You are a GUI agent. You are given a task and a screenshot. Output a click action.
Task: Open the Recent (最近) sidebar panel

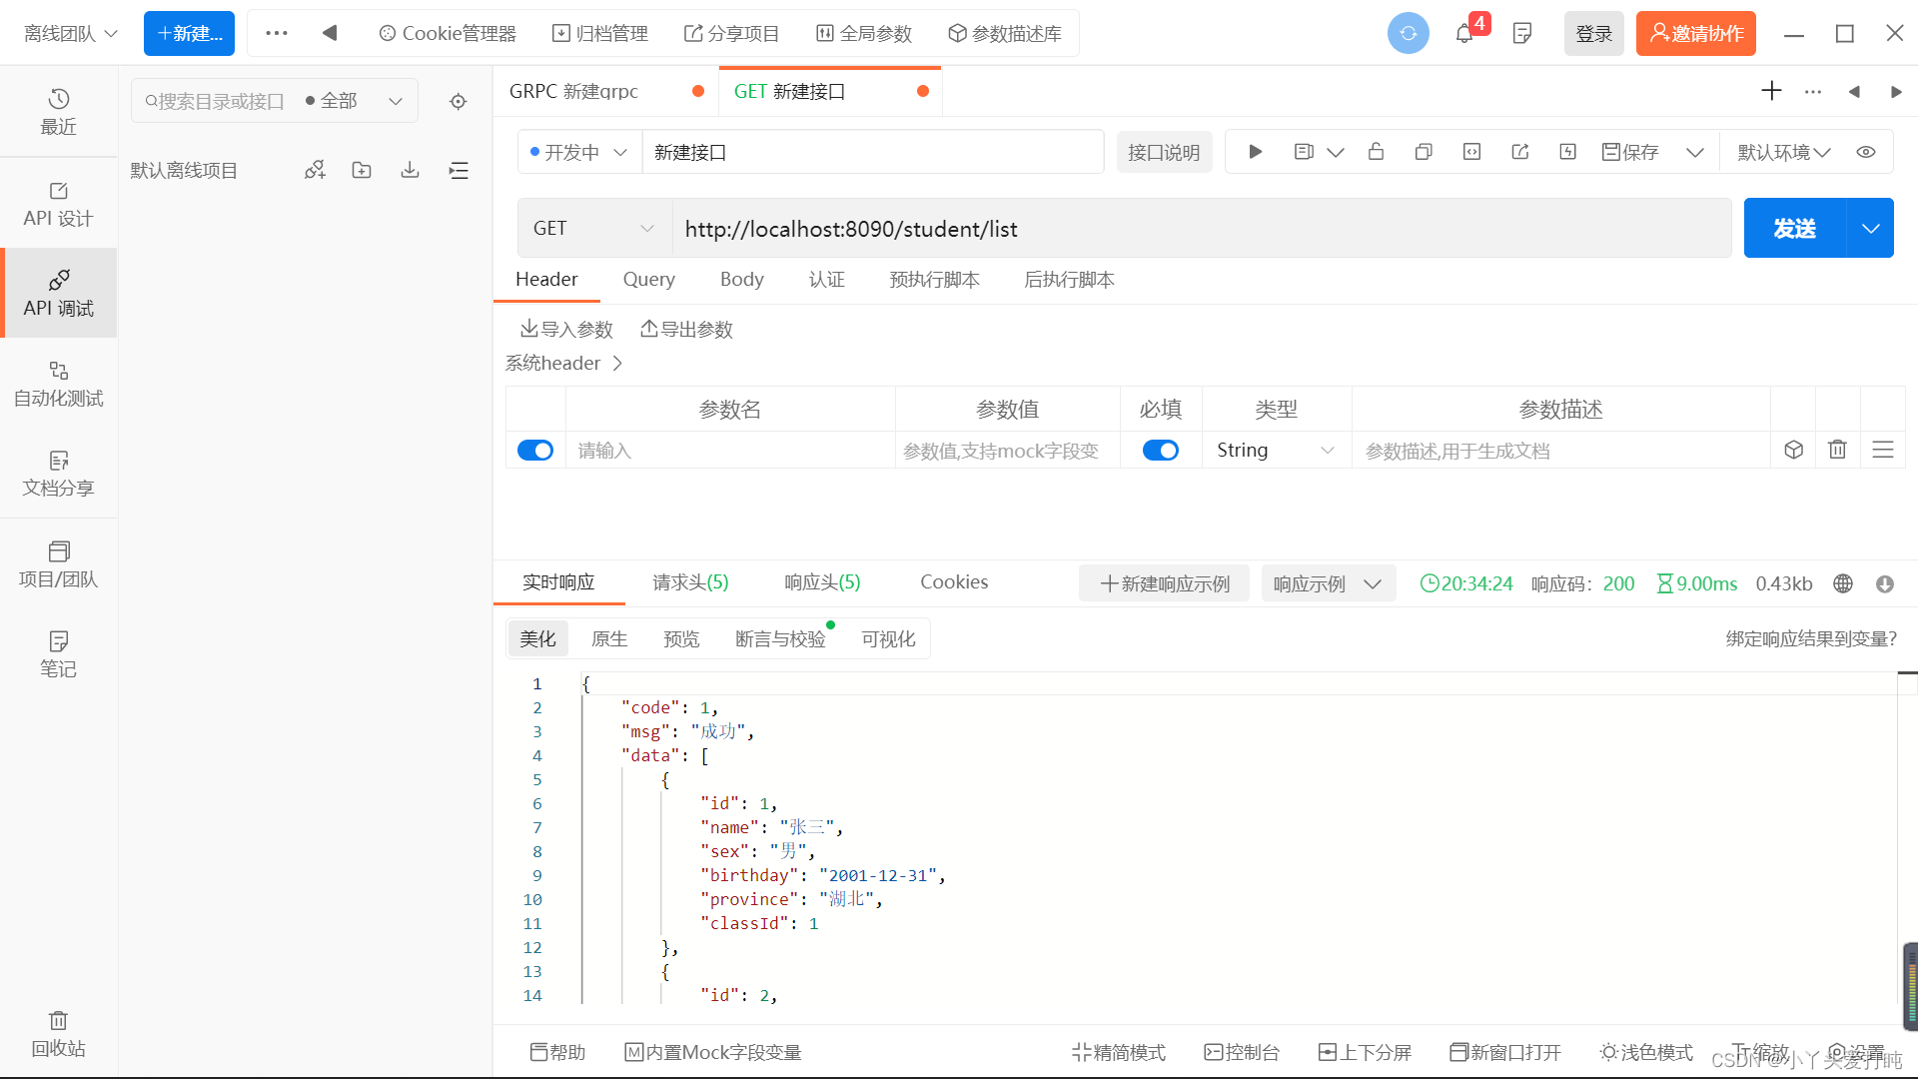pos(58,112)
